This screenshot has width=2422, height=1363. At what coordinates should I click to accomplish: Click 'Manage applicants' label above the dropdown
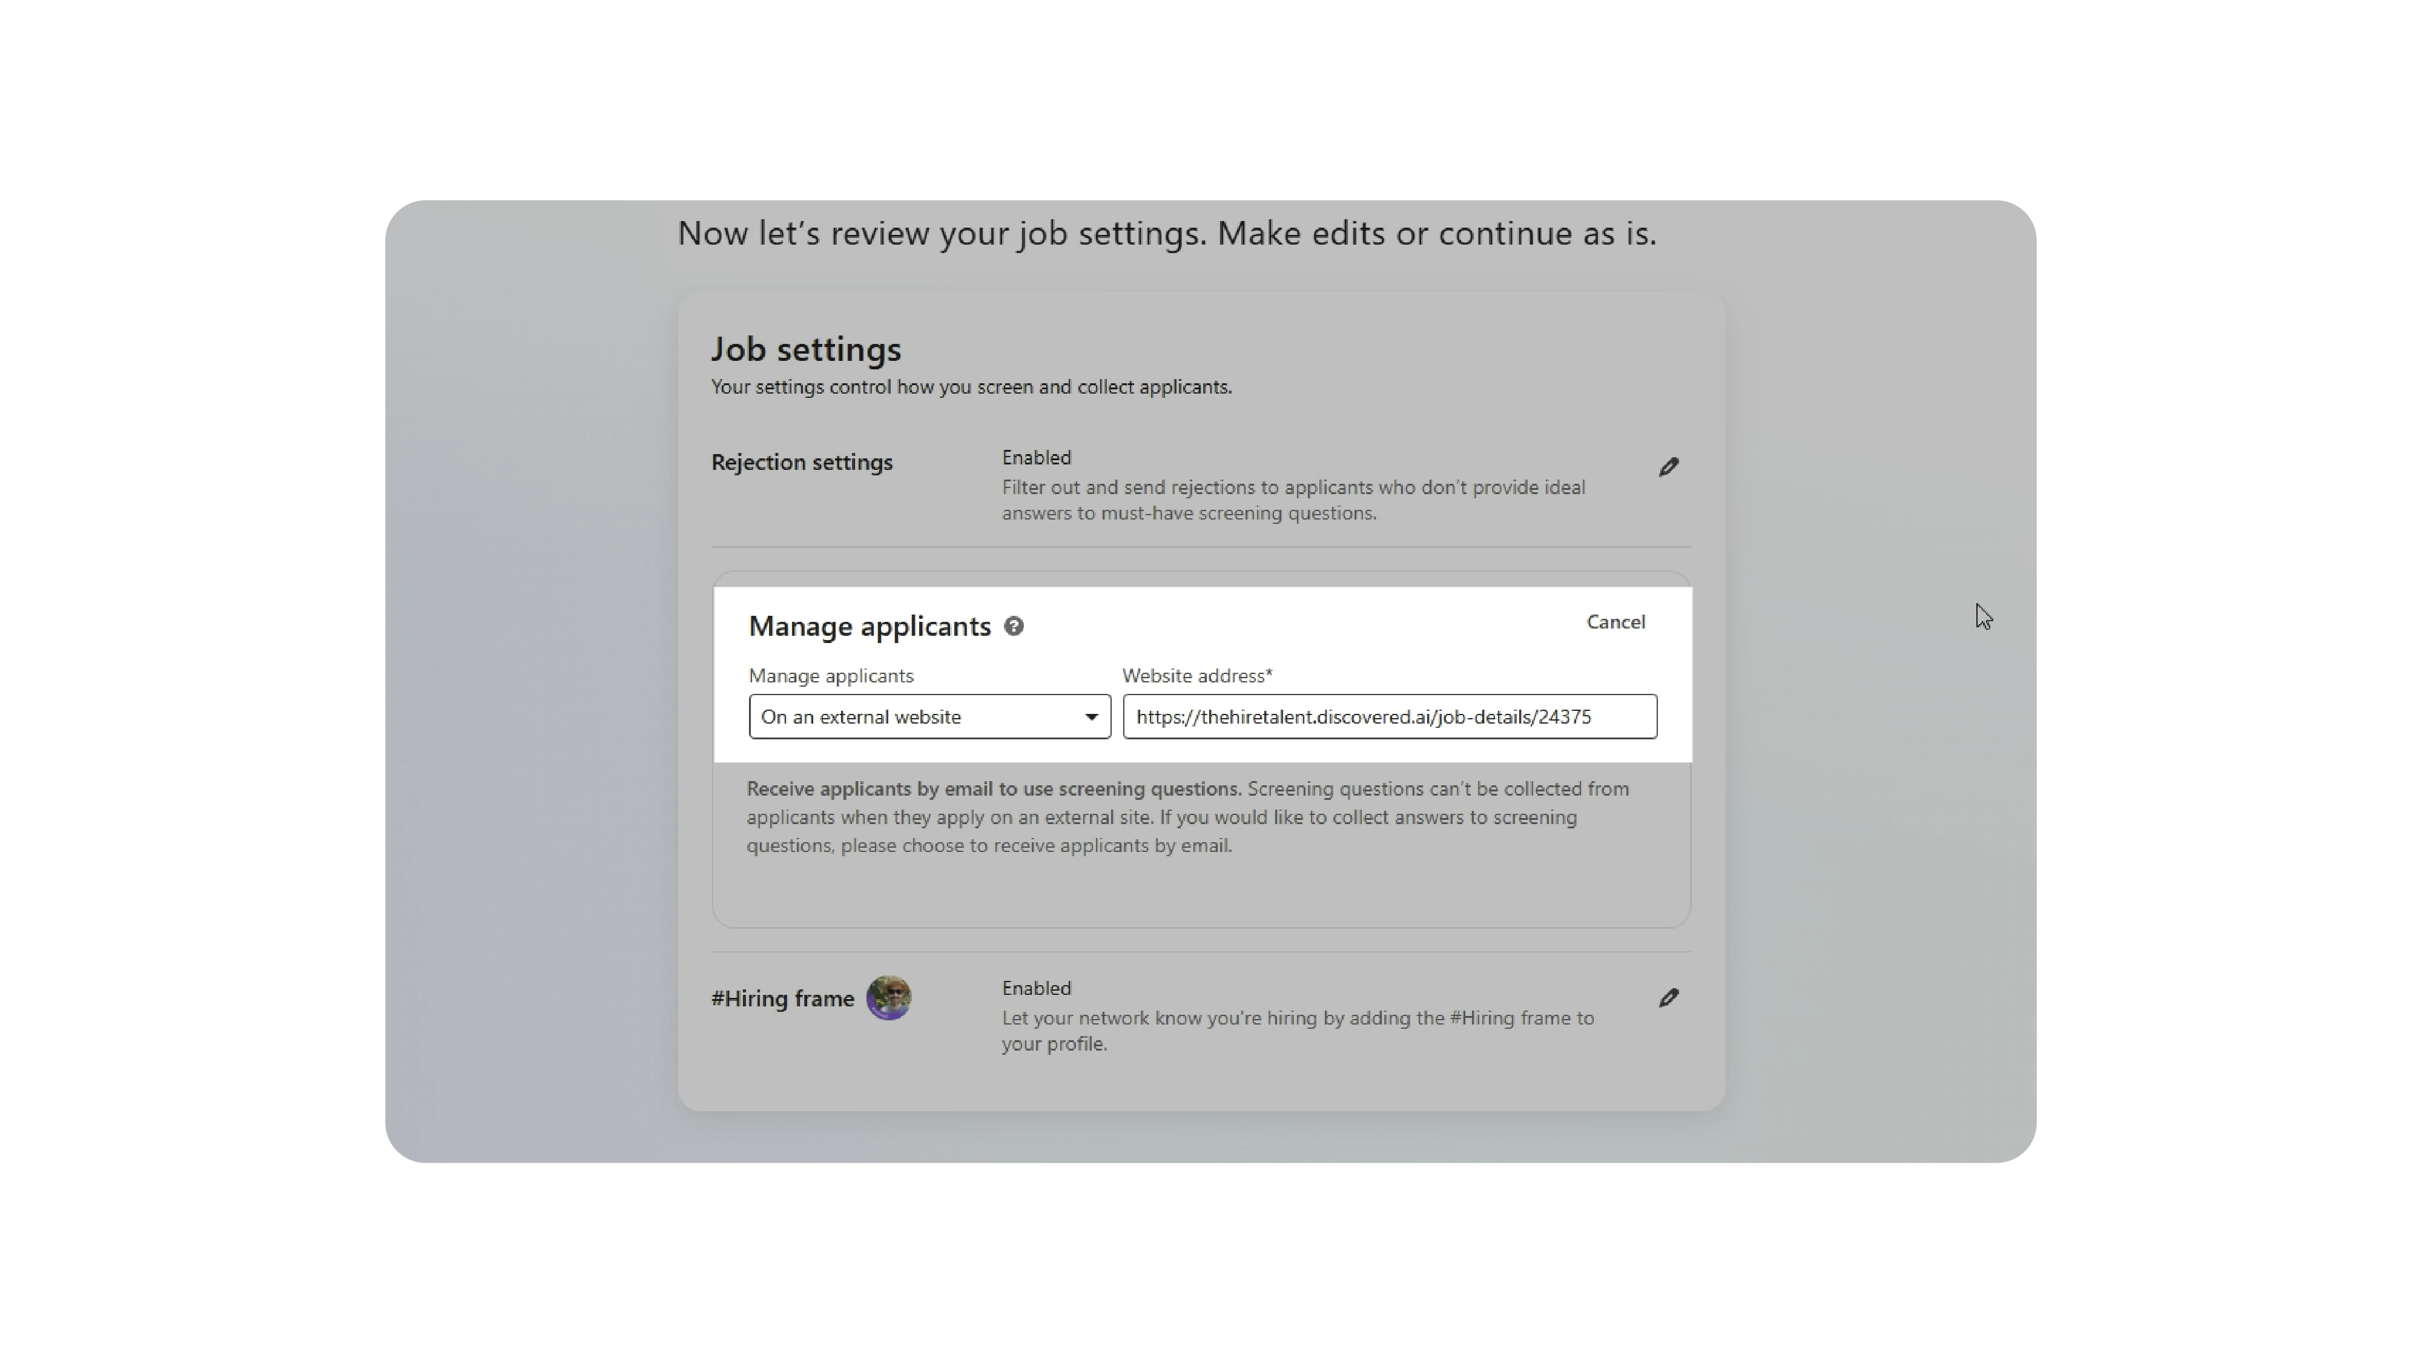click(x=830, y=676)
